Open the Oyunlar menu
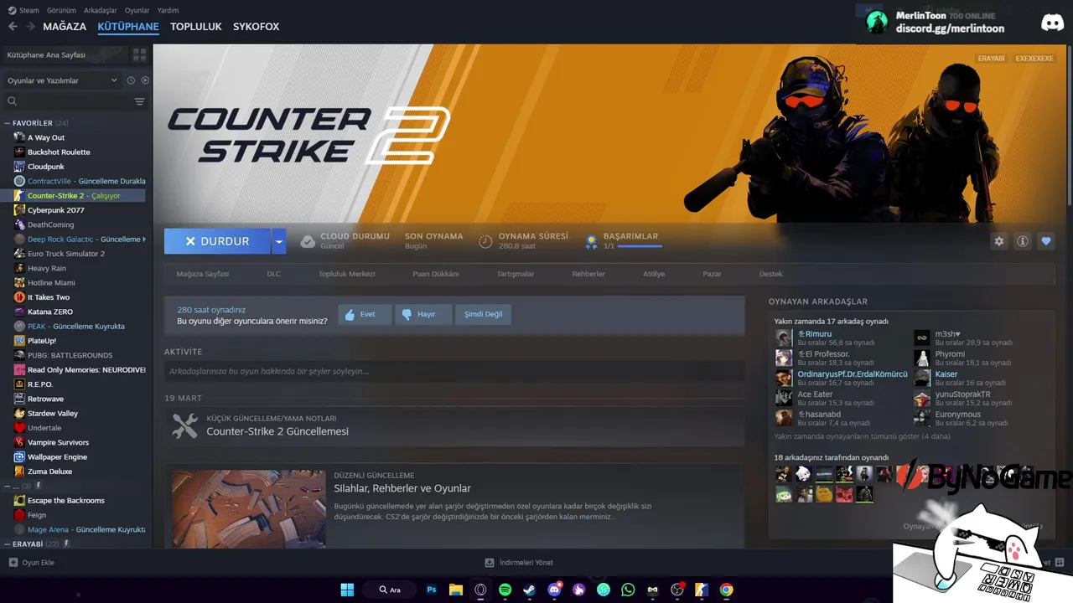This screenshot has width=1073, height=603. click(137, 10)
